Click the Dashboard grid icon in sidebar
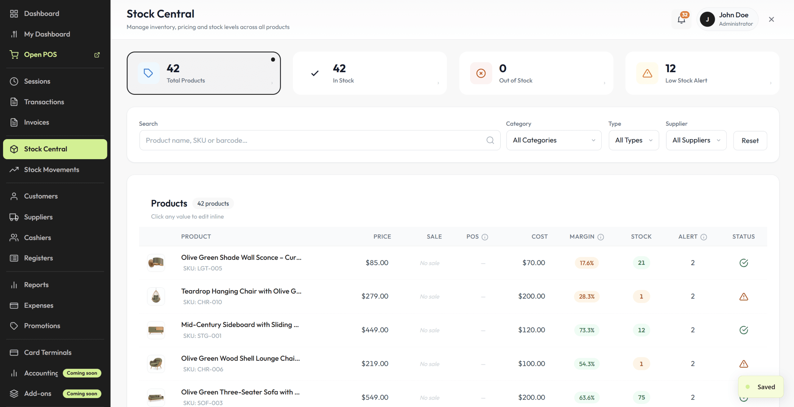 click(14, 14)
